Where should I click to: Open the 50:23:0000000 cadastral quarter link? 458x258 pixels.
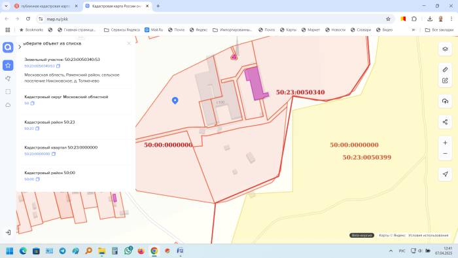[37, 154]
